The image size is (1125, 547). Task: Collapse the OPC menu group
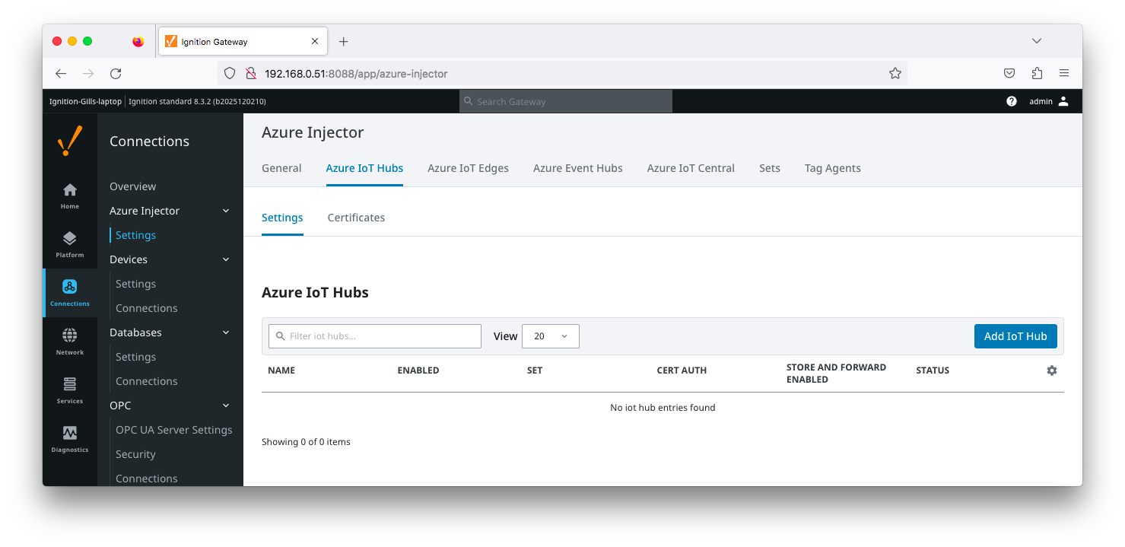(226, 405)
